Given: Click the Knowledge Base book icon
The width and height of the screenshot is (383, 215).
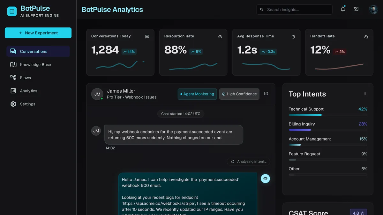Looking at the screenshot, I should pos(13,64).
